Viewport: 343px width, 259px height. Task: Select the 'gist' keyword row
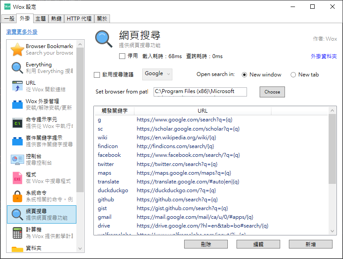211,208
